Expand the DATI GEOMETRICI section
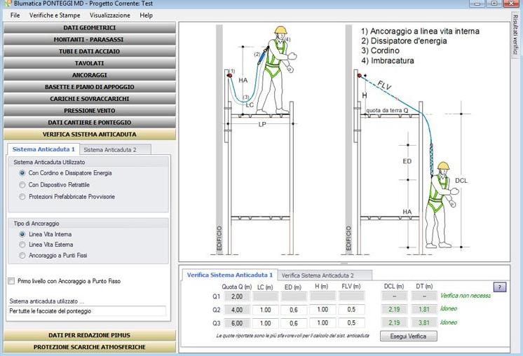Screen dimensions: 523x356 [x=89, y=28]
